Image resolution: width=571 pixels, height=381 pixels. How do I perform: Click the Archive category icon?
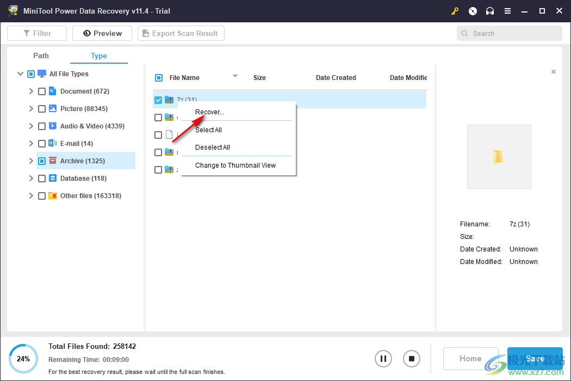pos(52,161)
